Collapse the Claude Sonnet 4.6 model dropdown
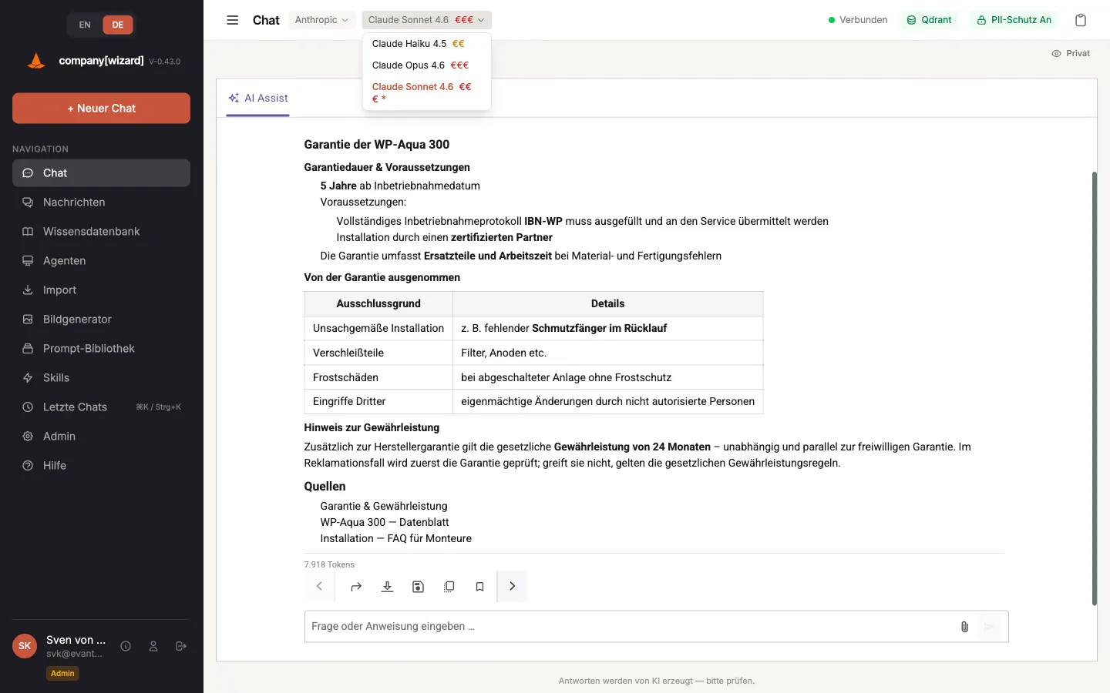Image resolution: width=1110 pixels, height=693 pixels. 426,20
